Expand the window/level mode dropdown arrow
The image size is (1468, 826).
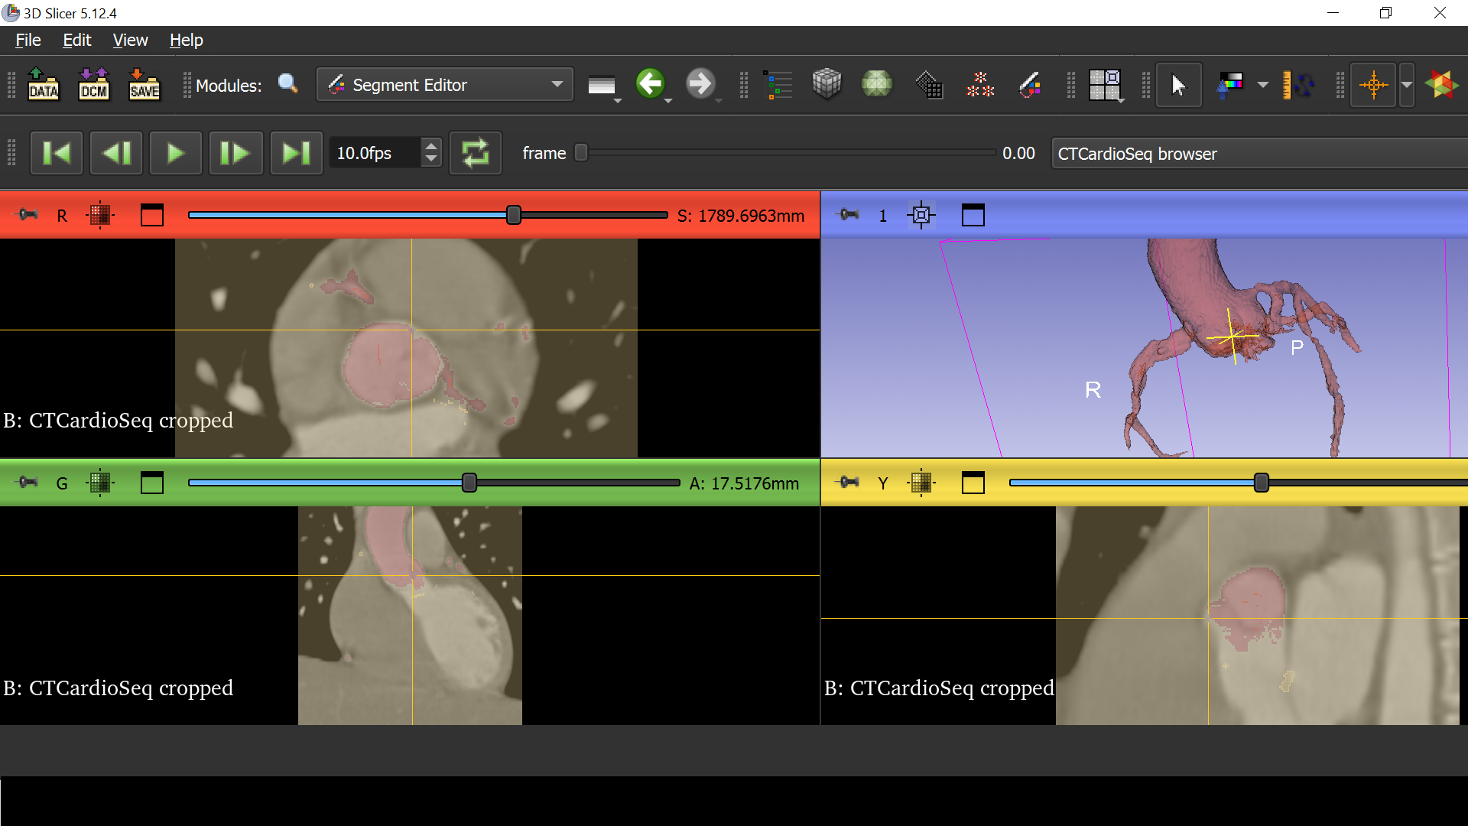1263,84
